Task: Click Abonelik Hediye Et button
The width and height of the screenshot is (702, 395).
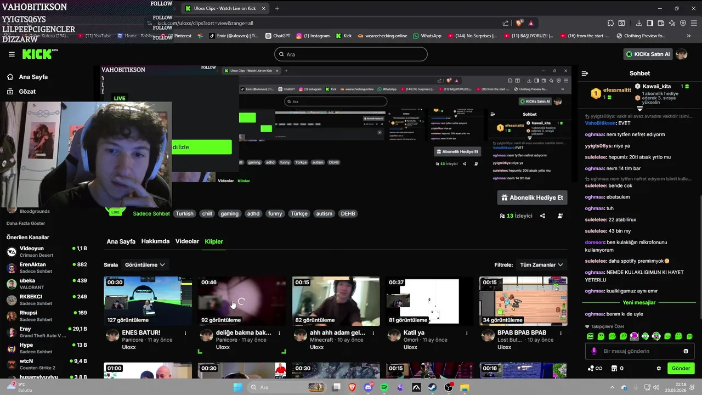Action: pyautogui.click(x=532, y=198)
